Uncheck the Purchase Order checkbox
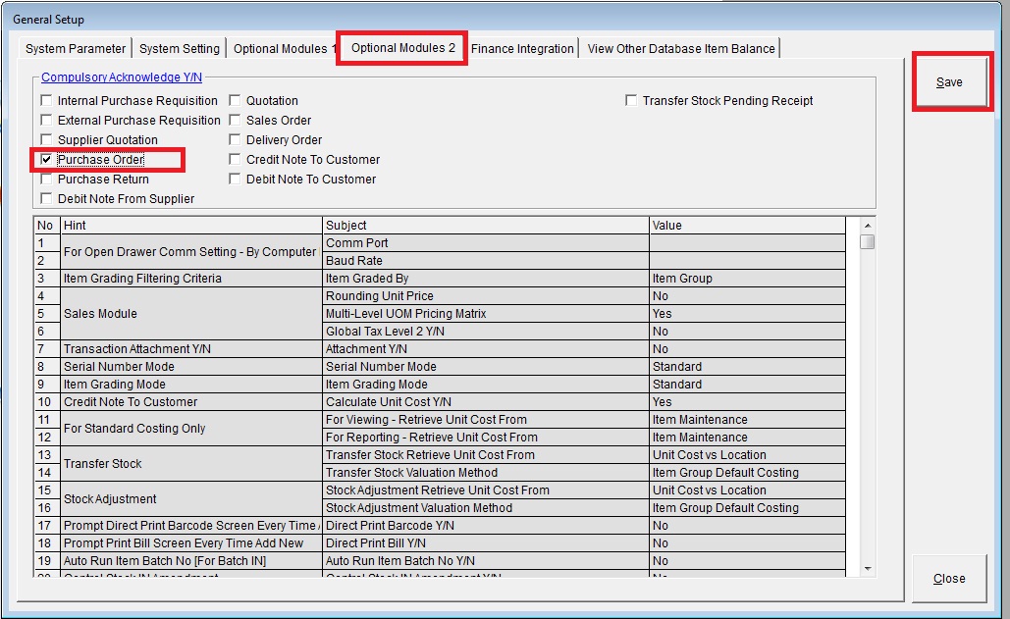Image resolution: width=1010 pixels, height=619 pixels. 46,160
